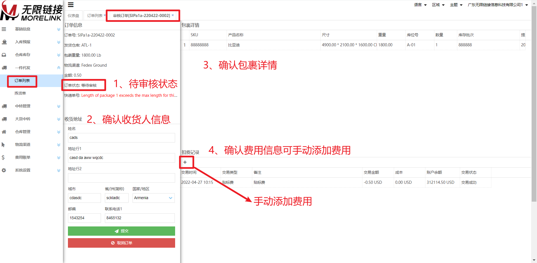Expand the 仓库库存 menu chevron
This screenshot has height=263, width=537.
[x=59, y=55]
